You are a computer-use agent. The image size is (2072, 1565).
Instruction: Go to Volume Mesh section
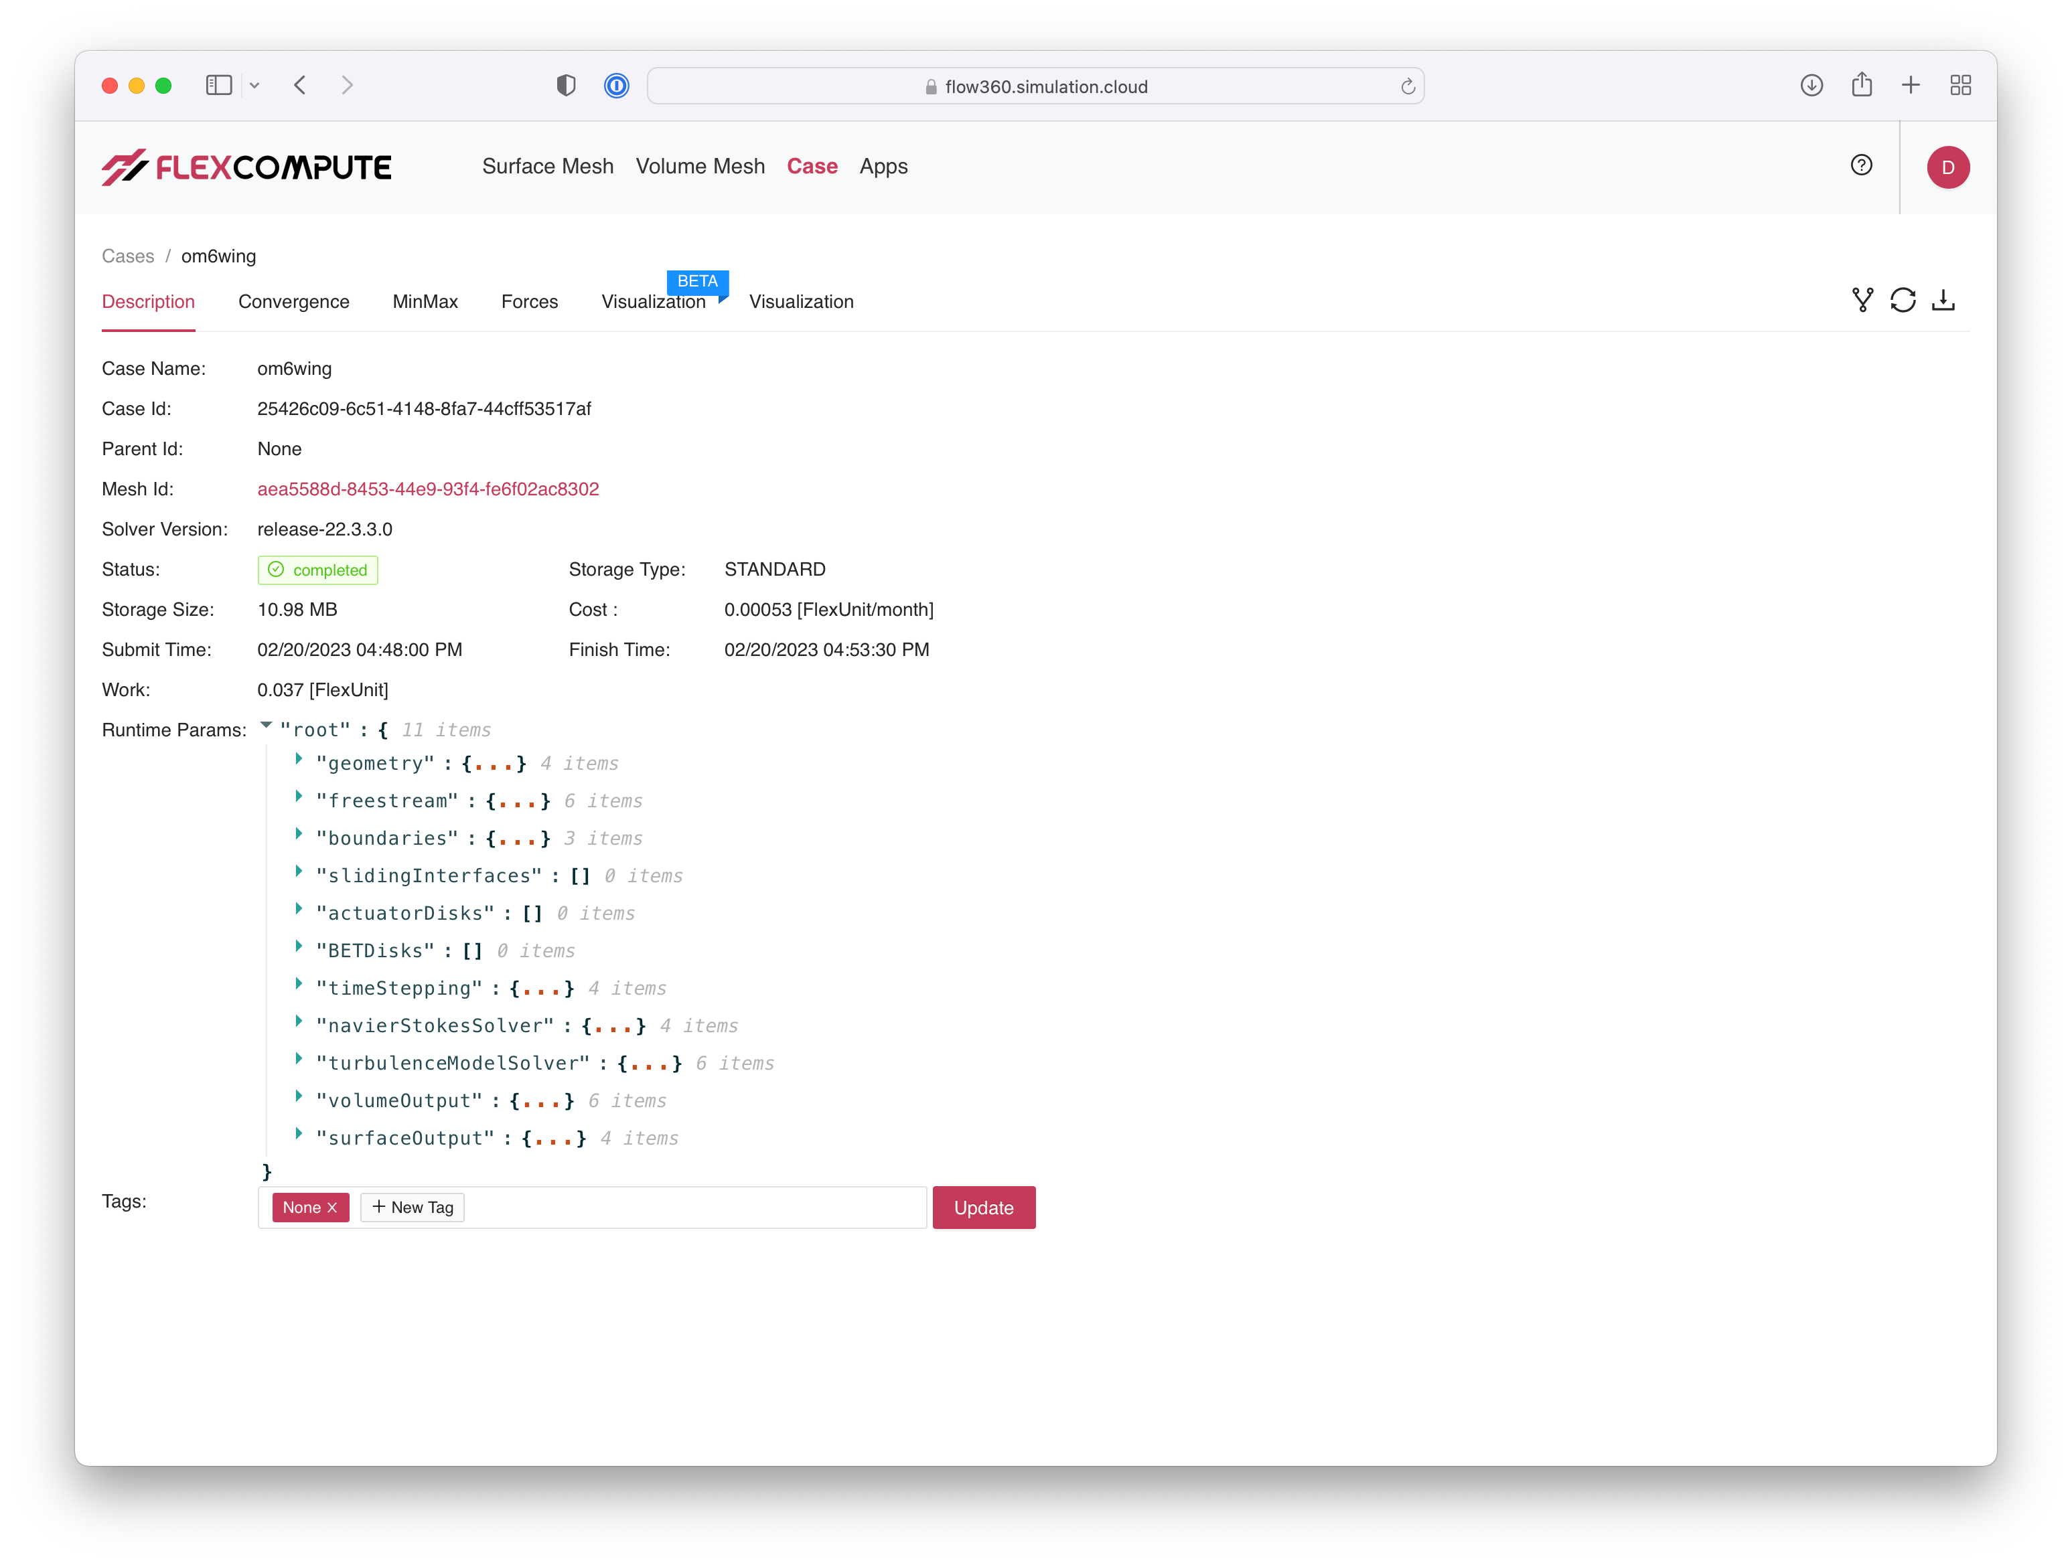click(700, 167)
